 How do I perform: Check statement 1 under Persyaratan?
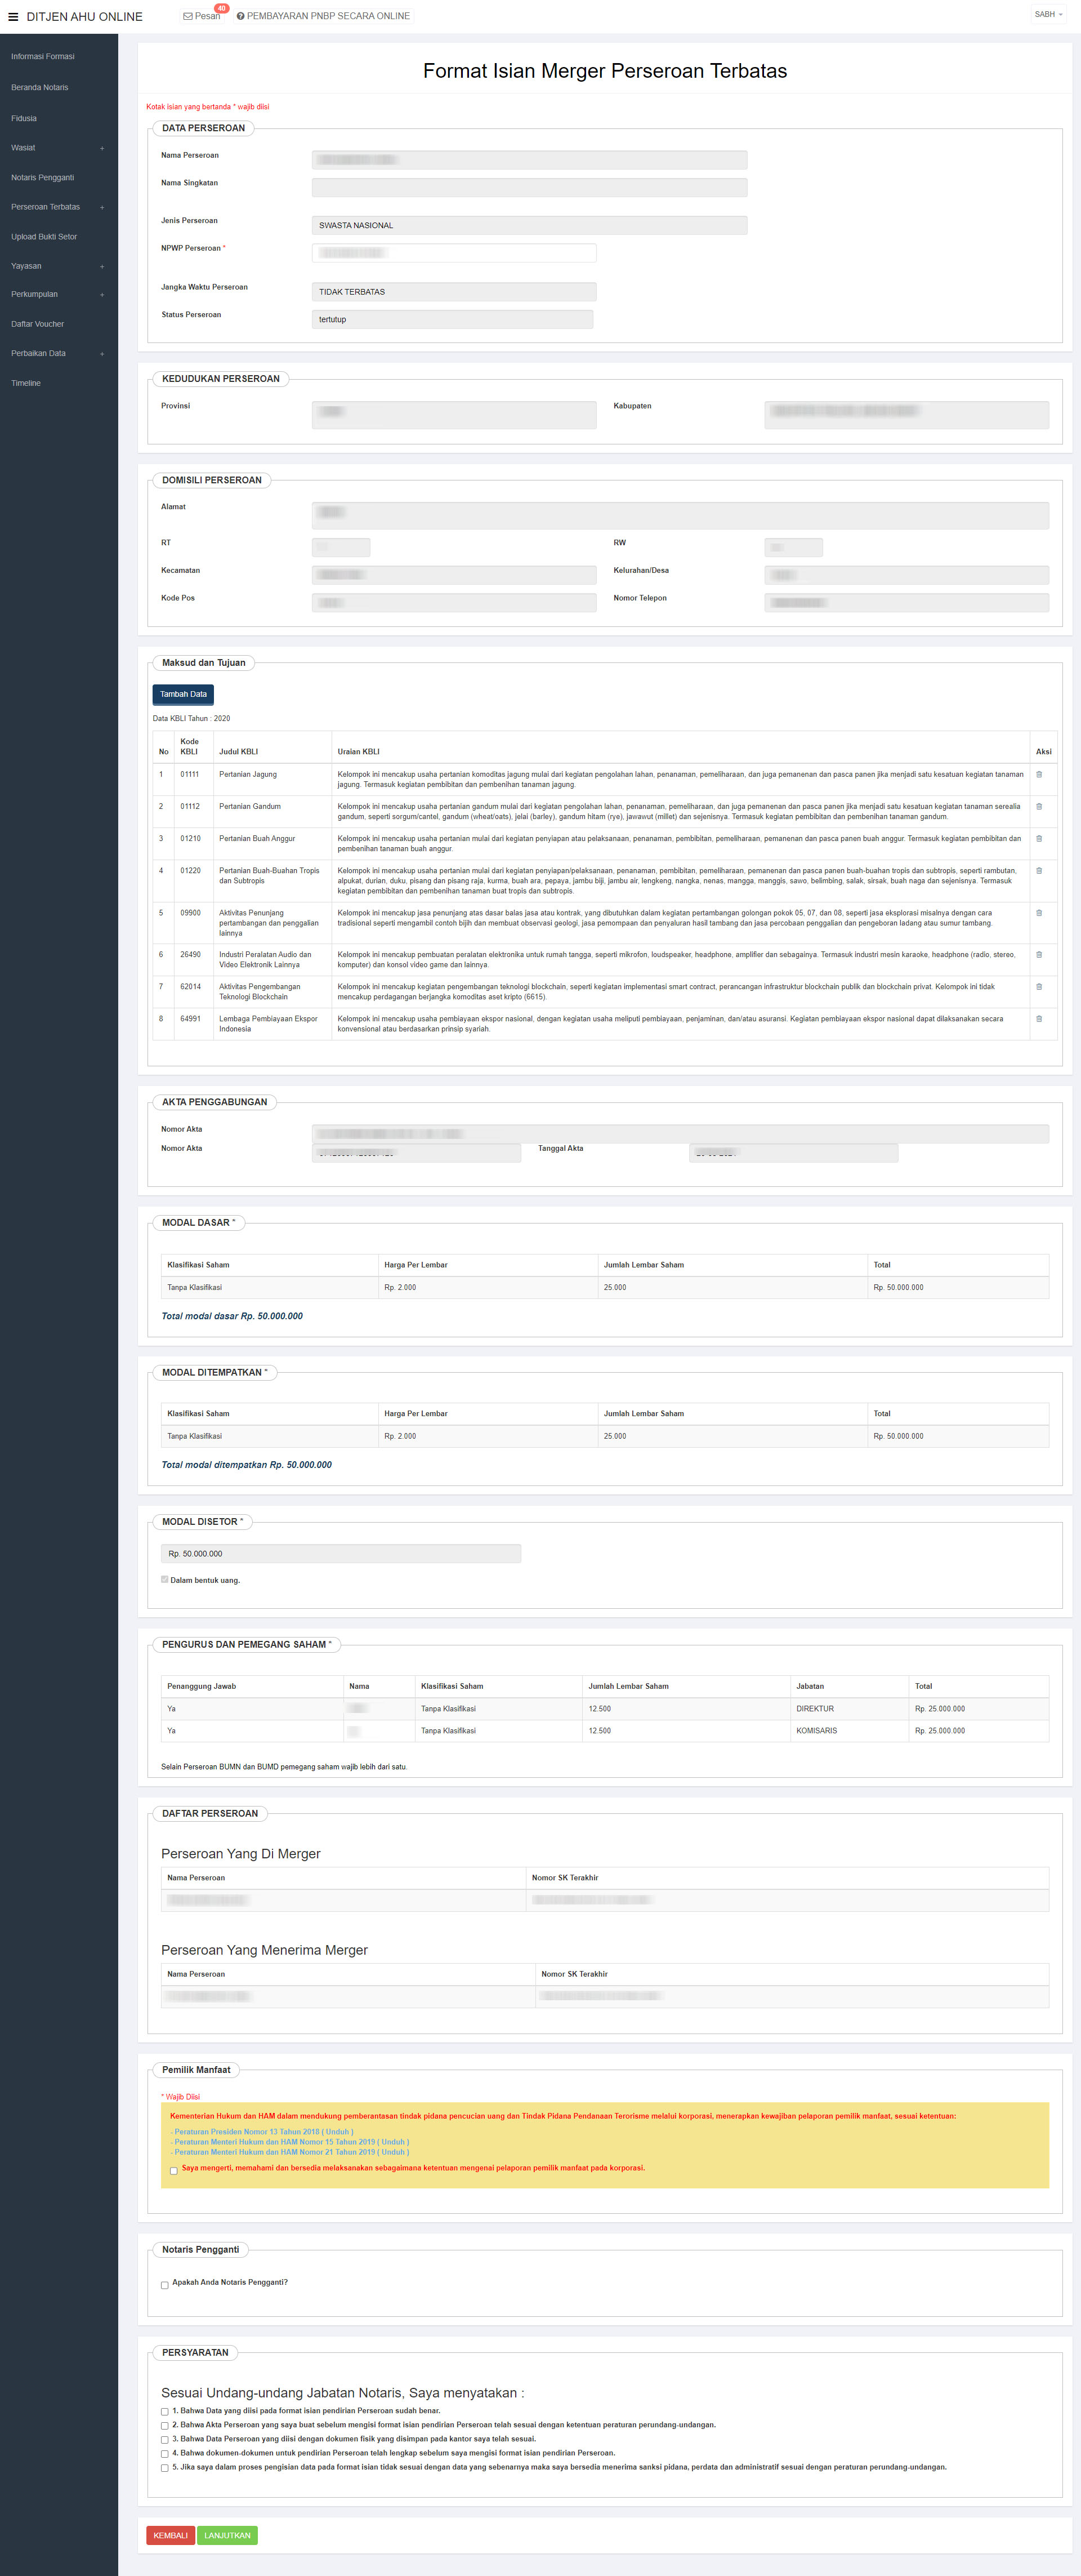tap(165, 2411)
